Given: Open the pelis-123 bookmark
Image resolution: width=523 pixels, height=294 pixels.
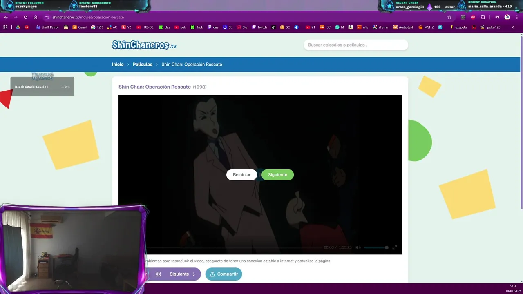Looking at the screenshot, I should pyautogui.click(x=490, y=27).
